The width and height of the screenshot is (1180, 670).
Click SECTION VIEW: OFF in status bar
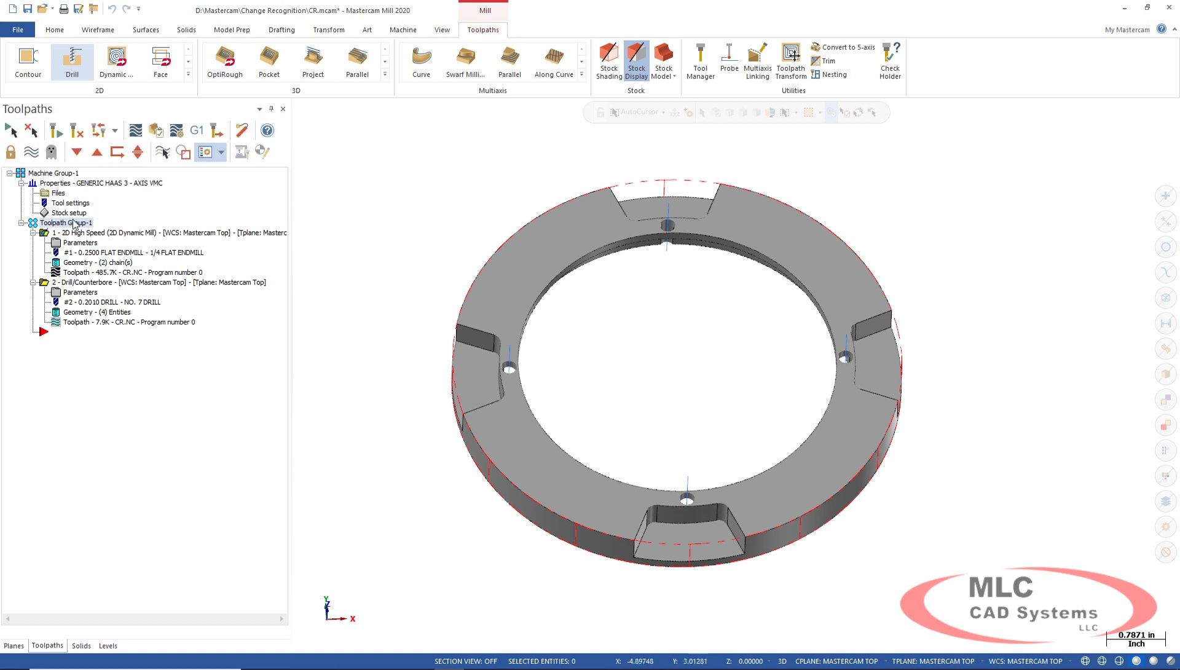(x=465, y=661)
